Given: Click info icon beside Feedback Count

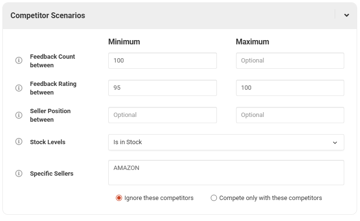Looking at the screenshot, I should (19, 61).
